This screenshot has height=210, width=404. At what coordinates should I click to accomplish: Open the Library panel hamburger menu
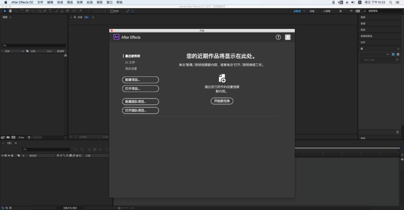[x=398, y=49]
